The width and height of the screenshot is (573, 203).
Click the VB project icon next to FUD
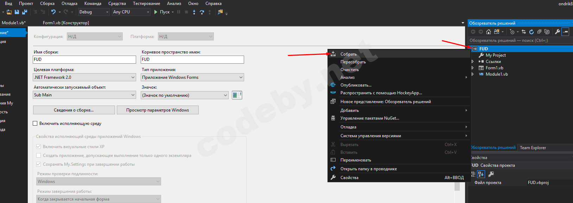click(x=475, y=49)
